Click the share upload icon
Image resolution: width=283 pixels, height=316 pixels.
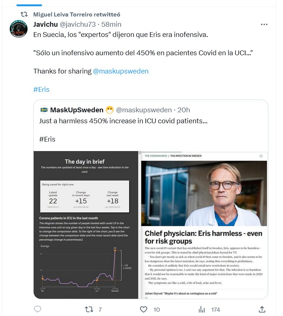click(x=262, y=309)
